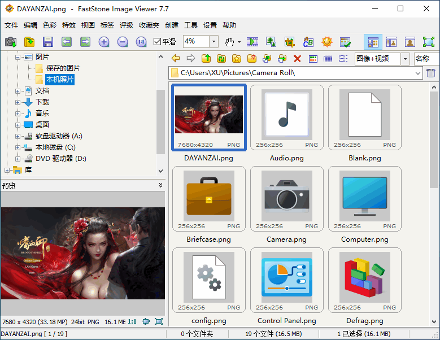The width and height of the screenshot is (440, 340).
Task: Start the slideshow icon
Action: (252, 42)
